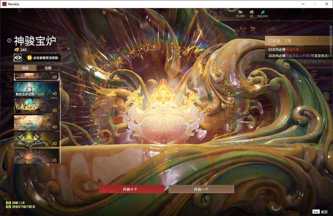Select the chest thumbnail with x1 count
333x216 pixels.
click(36, 156)
